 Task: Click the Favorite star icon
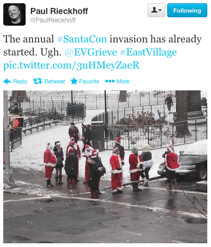pos(74,81)
